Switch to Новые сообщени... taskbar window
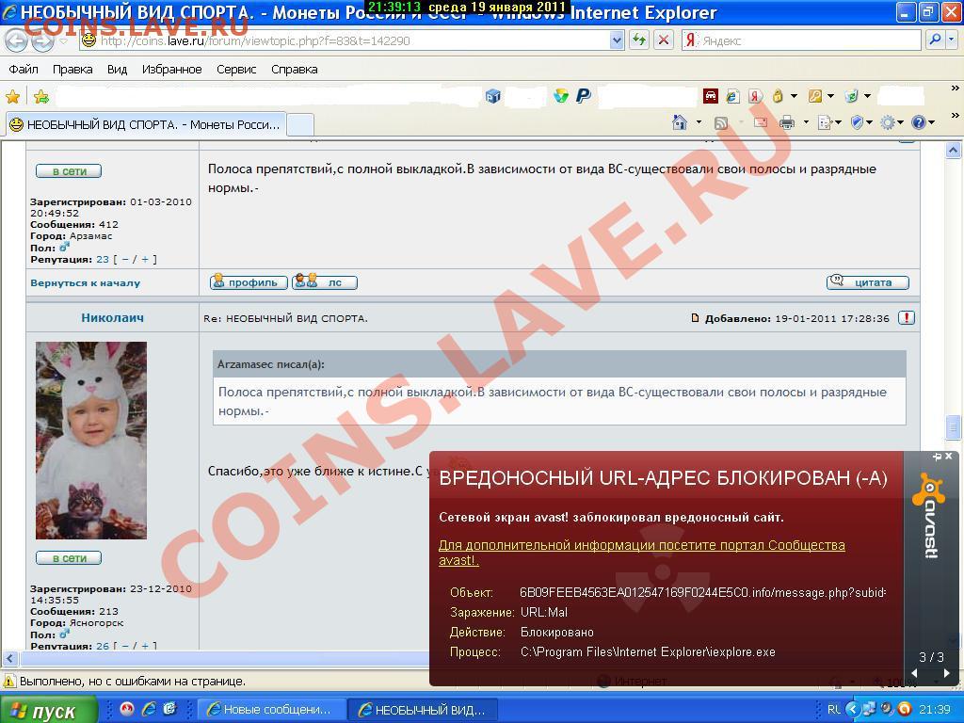The width and height of the screenshot is (964, 723). (270, 710)
